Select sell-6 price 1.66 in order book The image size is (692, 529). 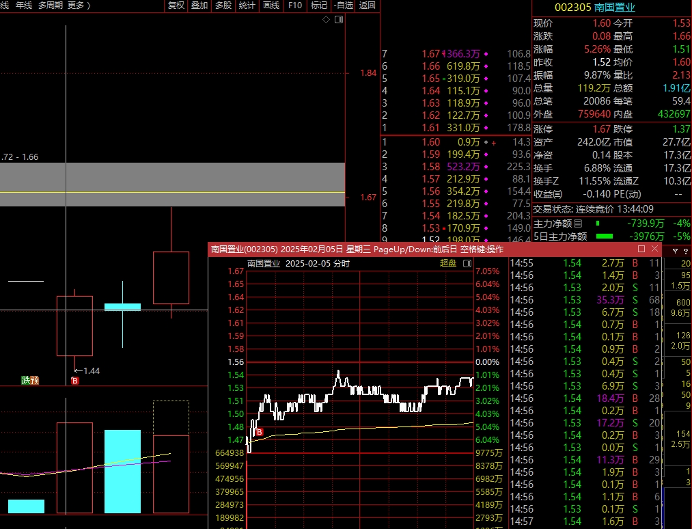click(x=431, y=66)
